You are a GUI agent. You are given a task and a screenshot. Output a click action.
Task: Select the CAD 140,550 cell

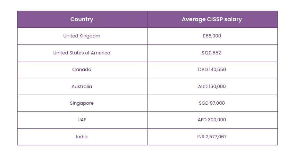pos(212,70)
